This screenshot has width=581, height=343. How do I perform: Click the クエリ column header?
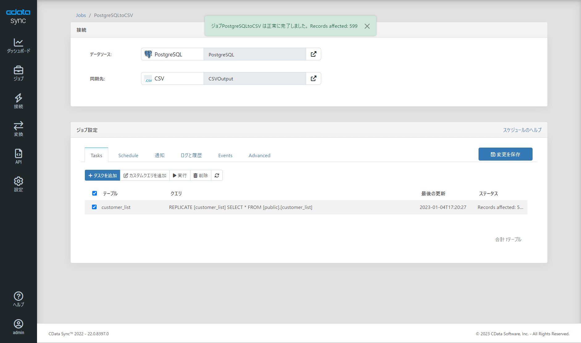176,194
